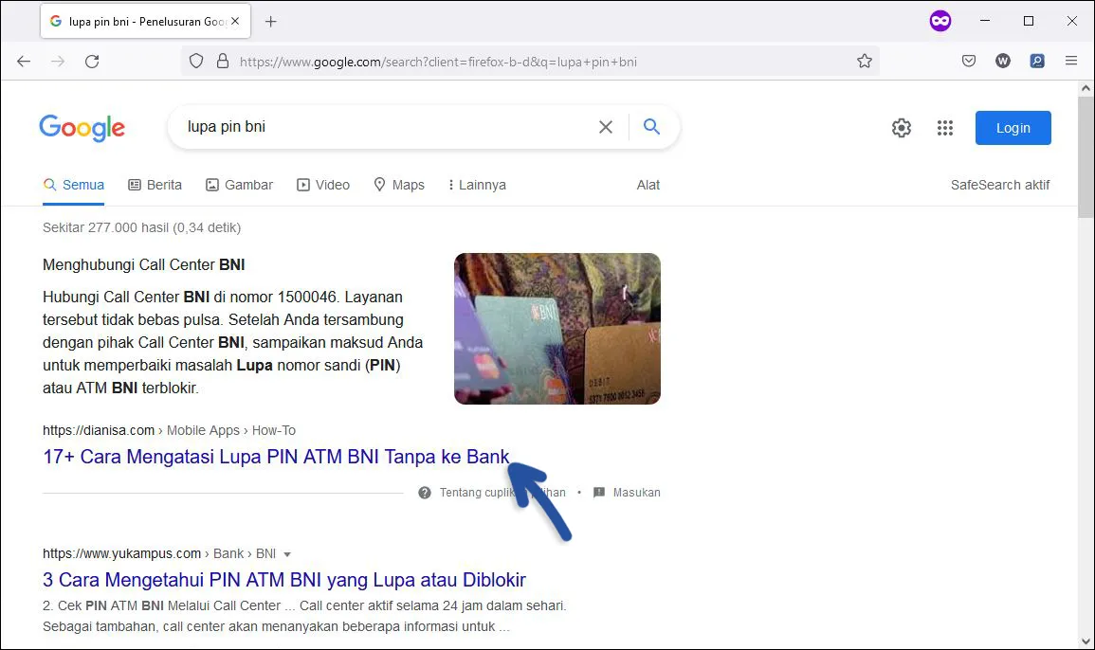Toggle the bookmark star in the address bar
The height and width of the screenshot is (650, 1095).
click(865, 61)
